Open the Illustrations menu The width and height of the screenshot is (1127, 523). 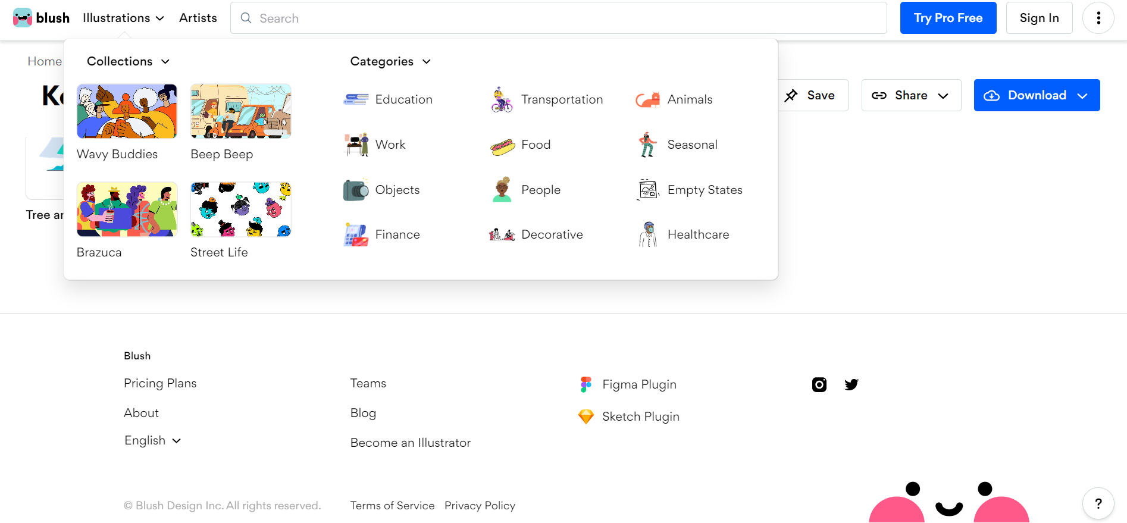pos(123,18)
